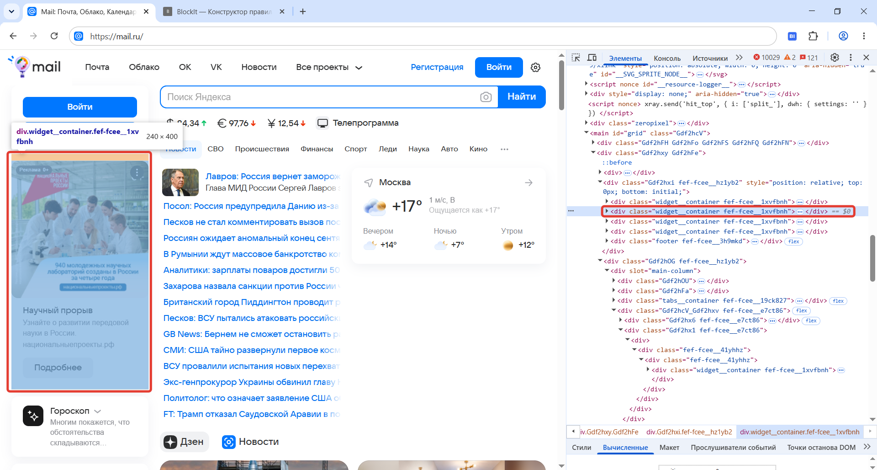Screen dimensions: 877x470
Task: Click the Регистрация link
Action: [437, 67]
